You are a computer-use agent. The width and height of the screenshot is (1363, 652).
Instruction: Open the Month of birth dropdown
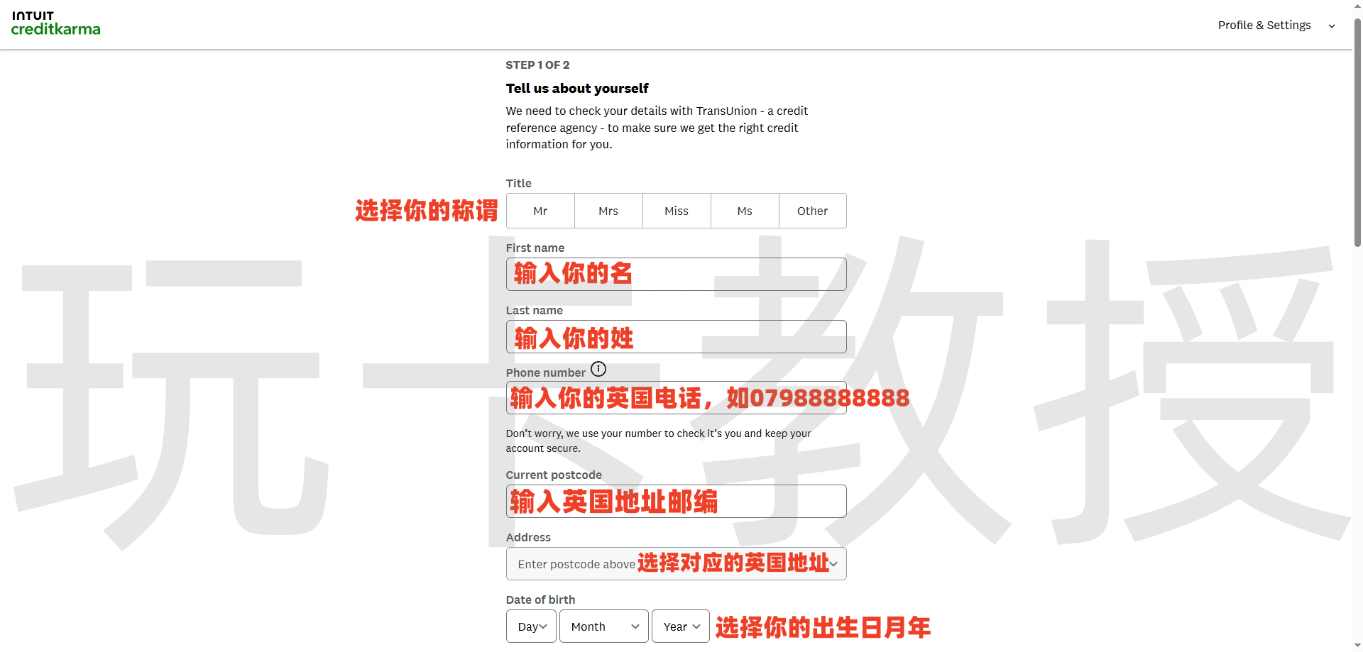(603, 626)
